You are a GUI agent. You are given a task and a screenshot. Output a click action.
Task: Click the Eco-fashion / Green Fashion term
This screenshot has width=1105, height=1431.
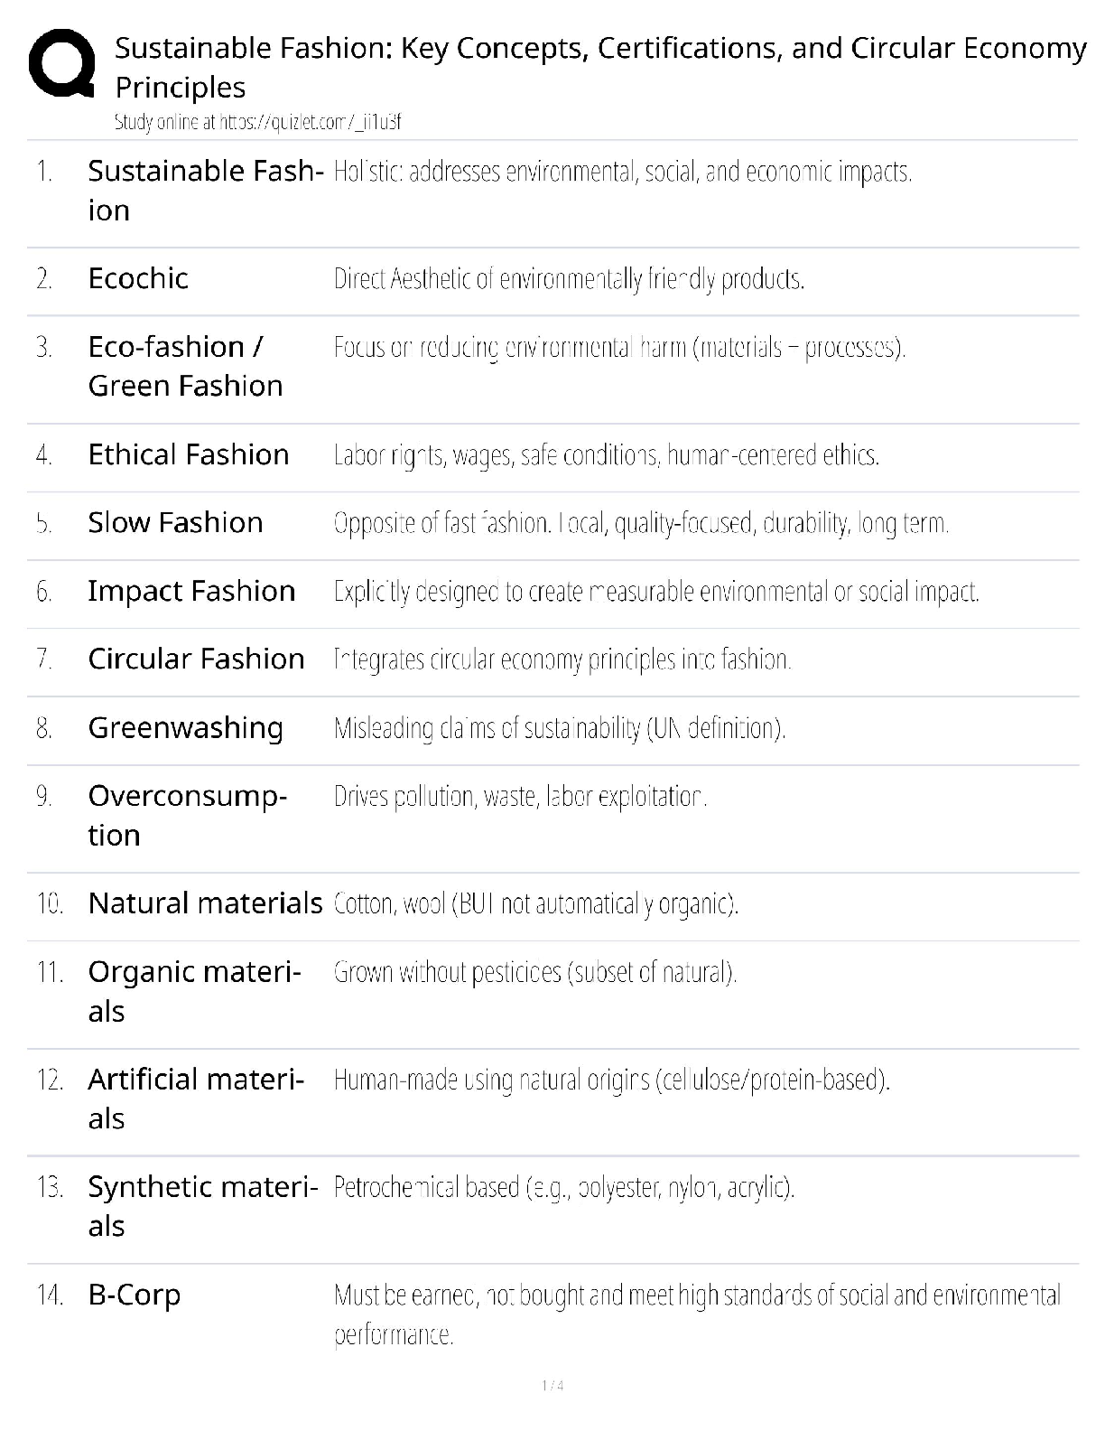[185, 366]
